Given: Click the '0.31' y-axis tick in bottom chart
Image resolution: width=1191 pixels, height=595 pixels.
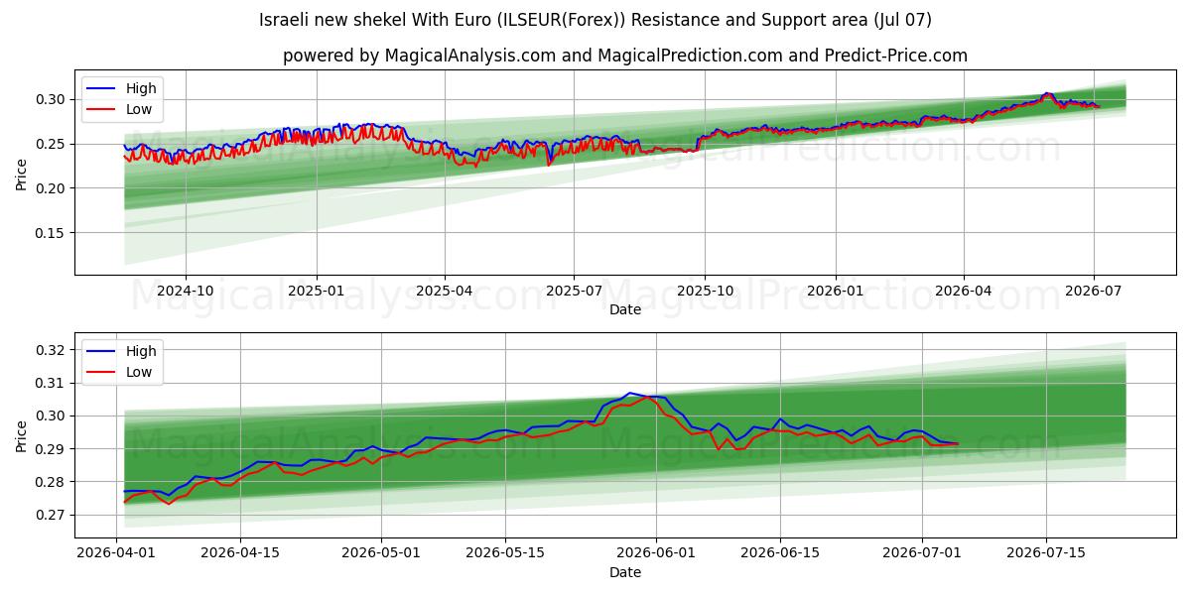Looking at the screenshot, I should pyautogui.click(x=52, y=383).
